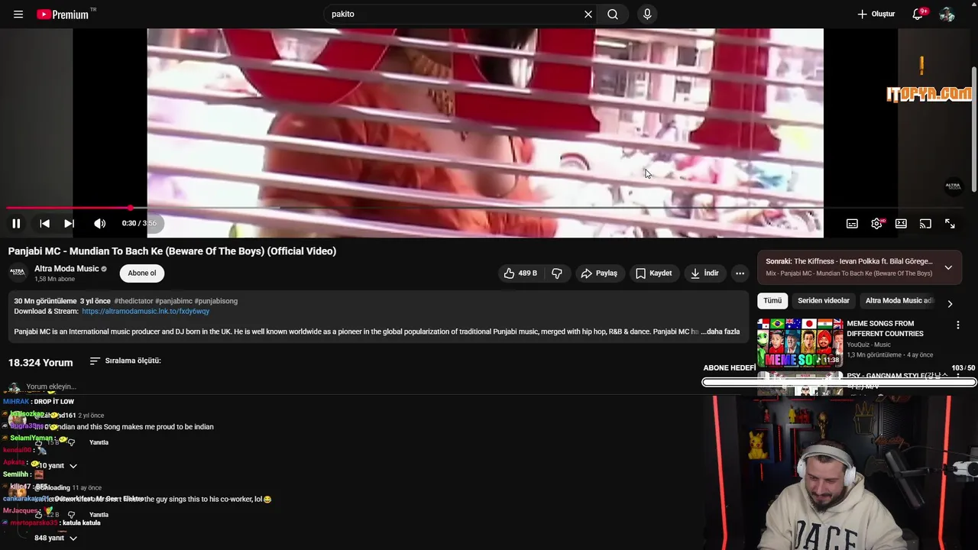Click the Oluştur create button
This screenshot has width=978, height=550.
coord(876,14)
